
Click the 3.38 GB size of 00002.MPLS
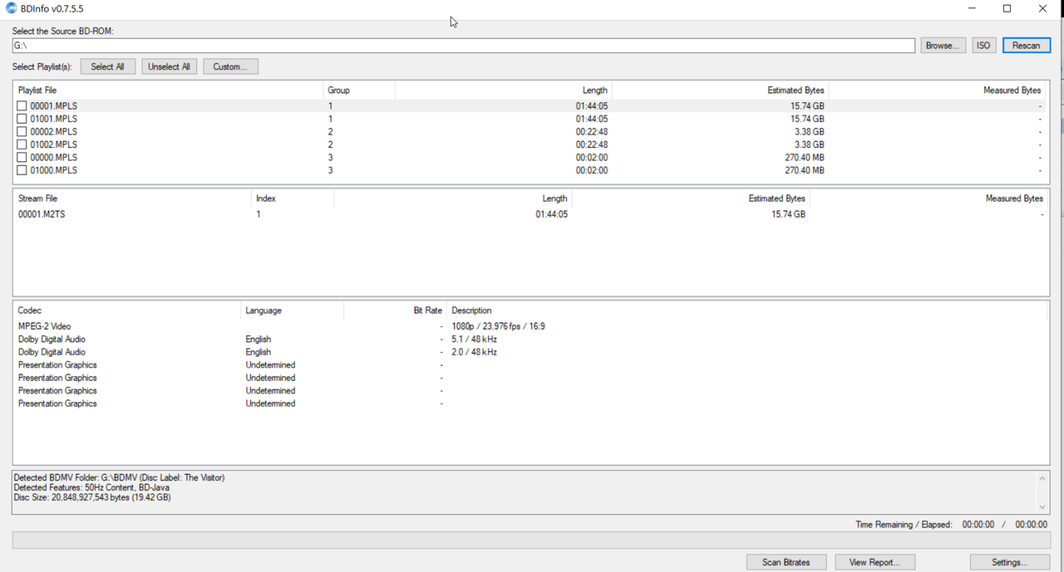tap(809, 132)
